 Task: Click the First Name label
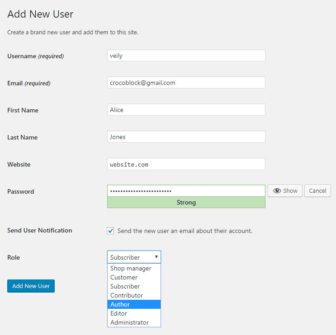pyautogui.click(x=23, y=110)
